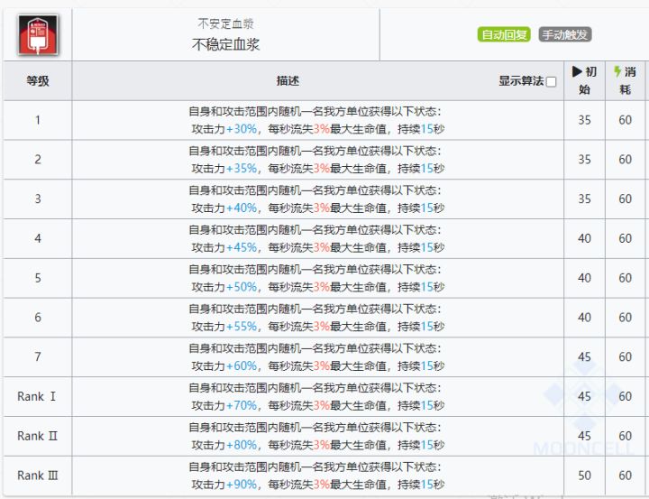Enable the 显示算法 checkbox
This screenshot has width=649, height=499.
click(x=552, y=81)
